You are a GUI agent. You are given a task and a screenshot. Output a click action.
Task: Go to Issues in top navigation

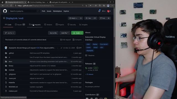[49, 11]
